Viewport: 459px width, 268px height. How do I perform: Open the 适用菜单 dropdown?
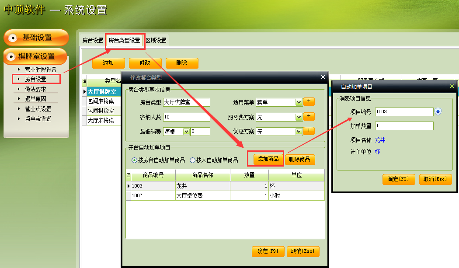coord(299,102)
